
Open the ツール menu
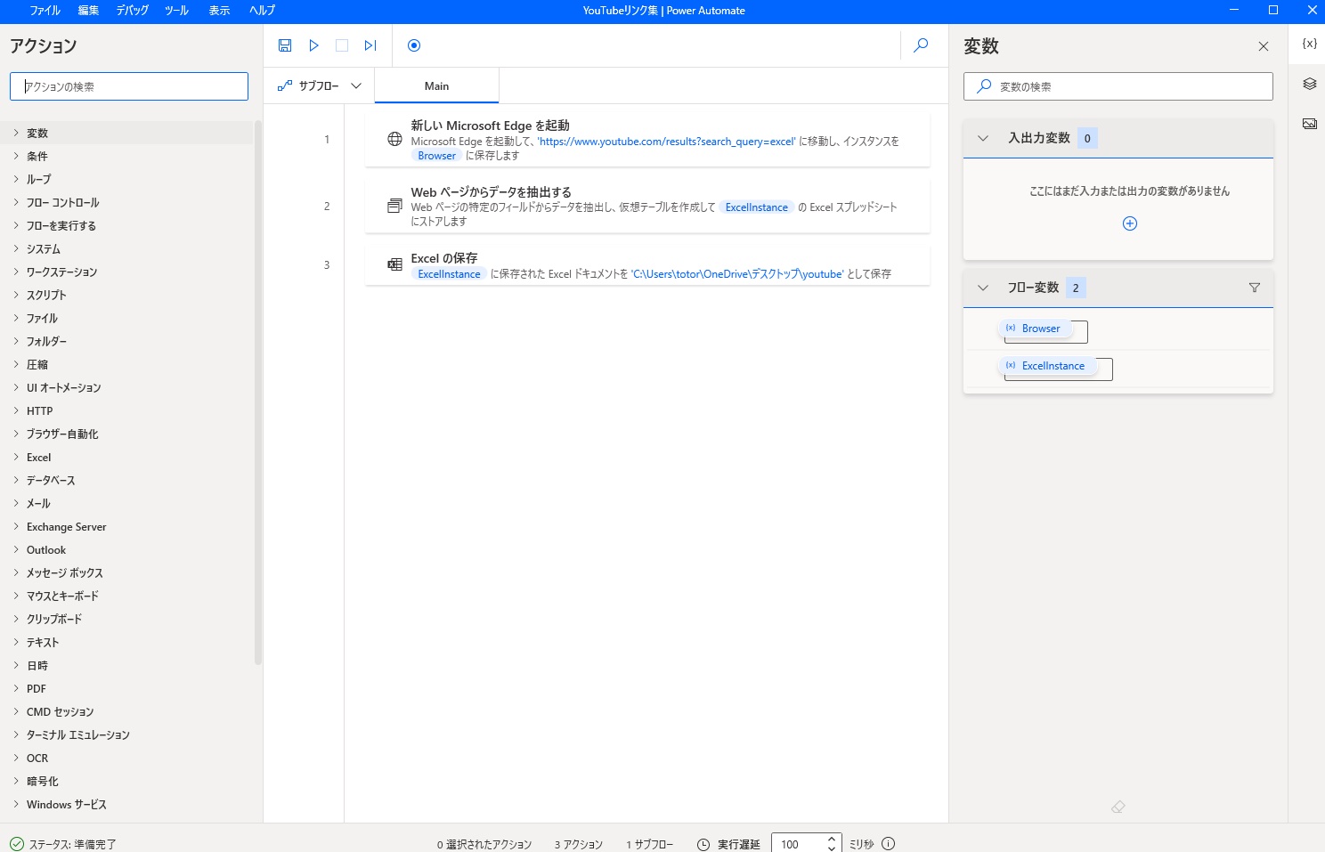coord(176,11)
